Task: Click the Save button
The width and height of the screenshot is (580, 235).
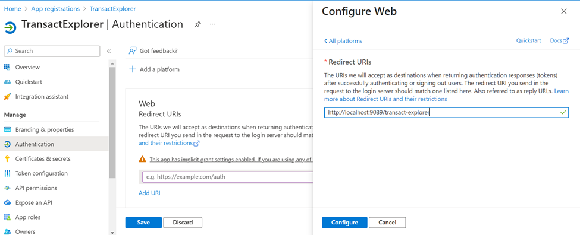Action: point(143,223)
